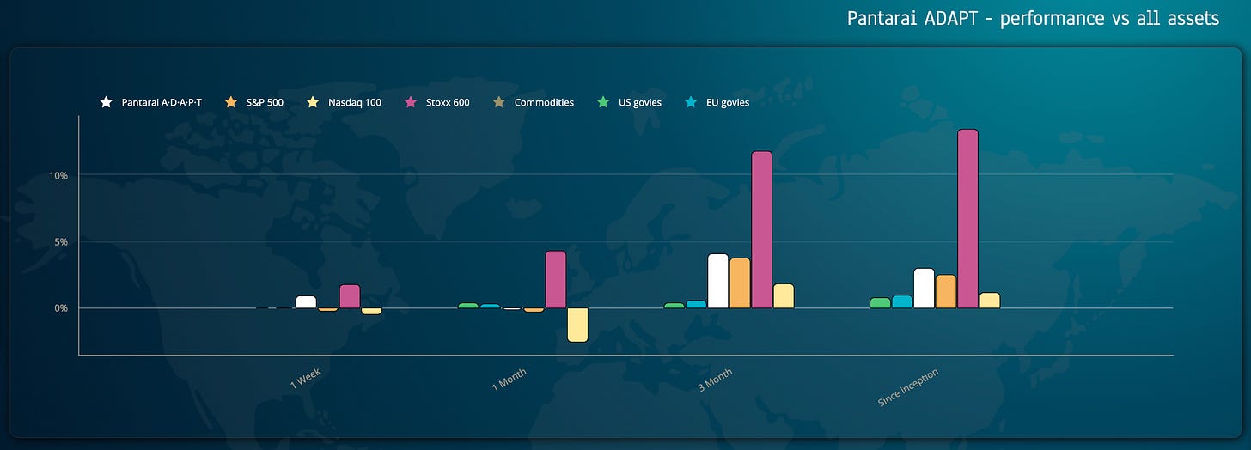This screenshot has width=1251, height=450.
Task: Toggle the EU govies series label
Action: (728, 102)
